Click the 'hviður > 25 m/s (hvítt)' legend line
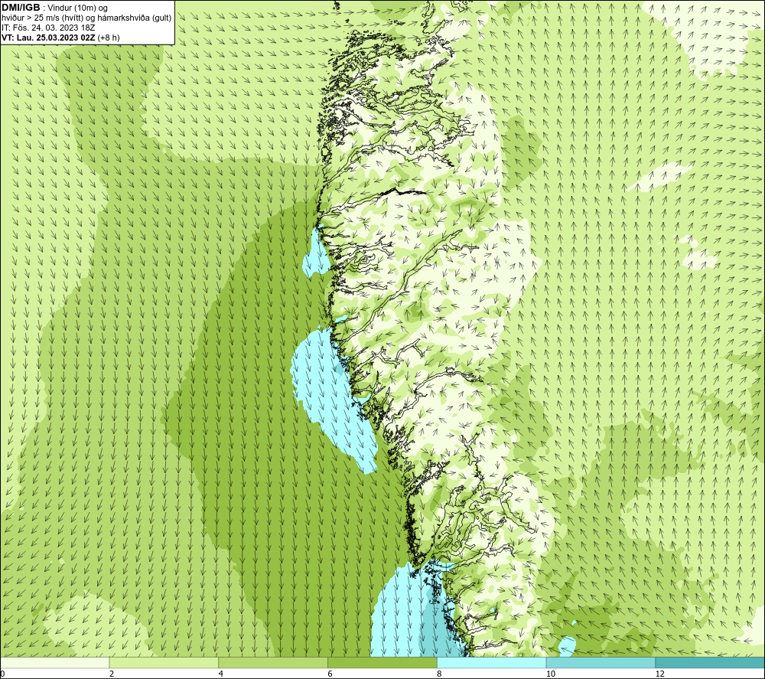Viewport: 765px width, 679px height. click(41, 18)
